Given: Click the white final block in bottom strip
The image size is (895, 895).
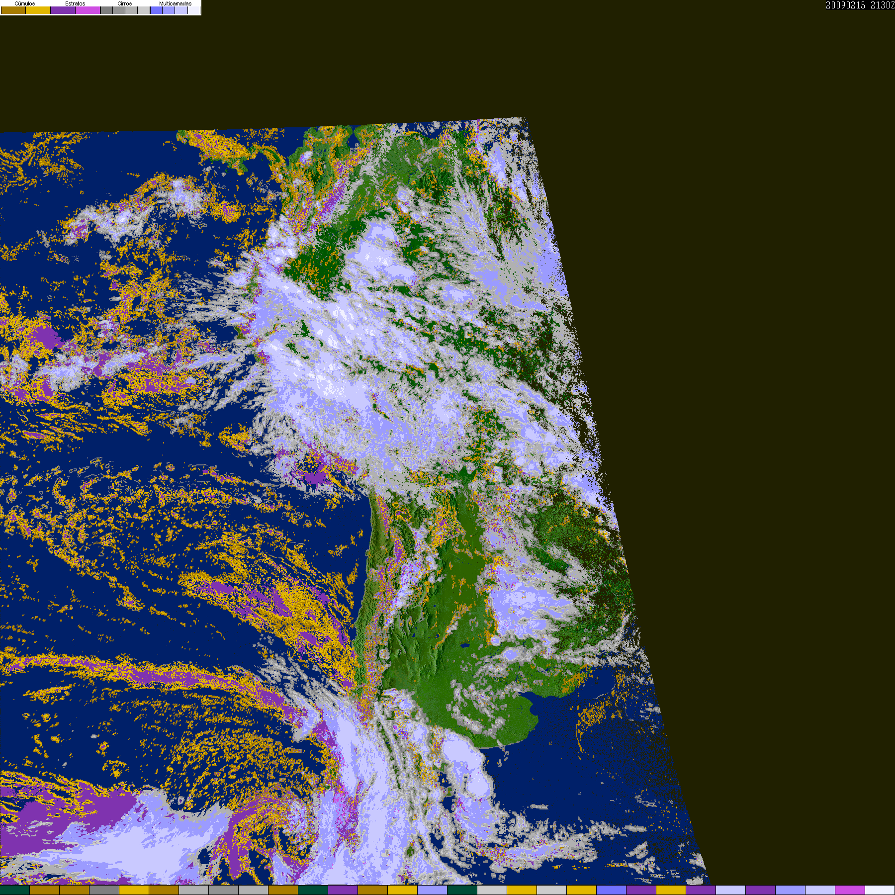Looking at the screenshot, I should [880, 890].
